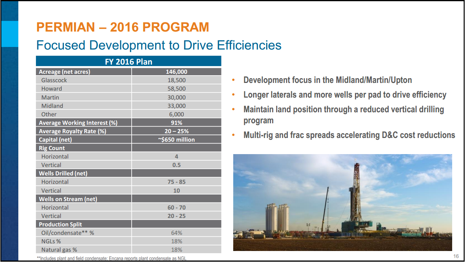The height and width of the screenshot is (262, 465).
Task: Click the 'Maintain land position' bullet
Action: pyautogui.click(x=344, y=115)
